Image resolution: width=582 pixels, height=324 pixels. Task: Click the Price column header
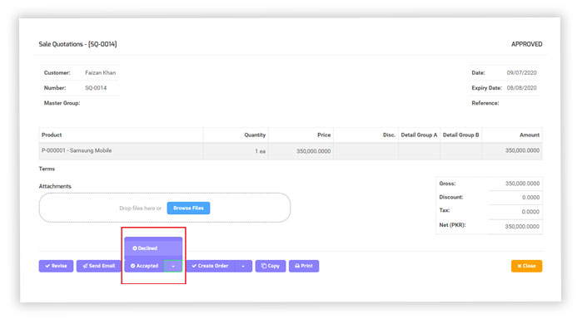pyautogui.click(x=324, y=135)
